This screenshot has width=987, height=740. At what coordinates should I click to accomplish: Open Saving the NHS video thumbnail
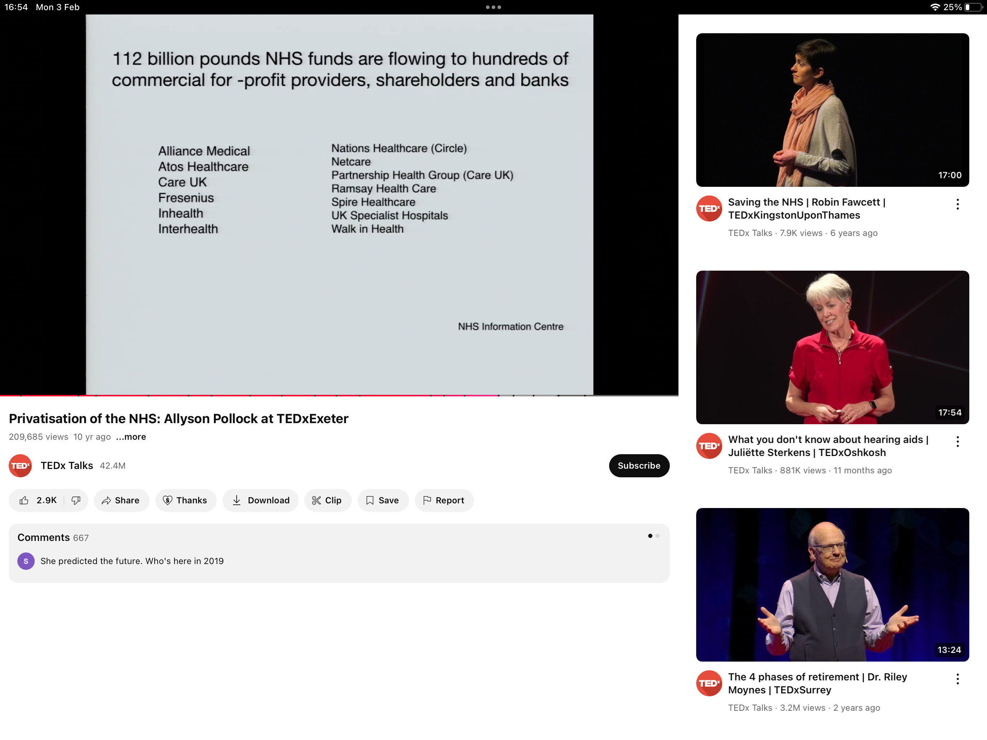[832, 110]
